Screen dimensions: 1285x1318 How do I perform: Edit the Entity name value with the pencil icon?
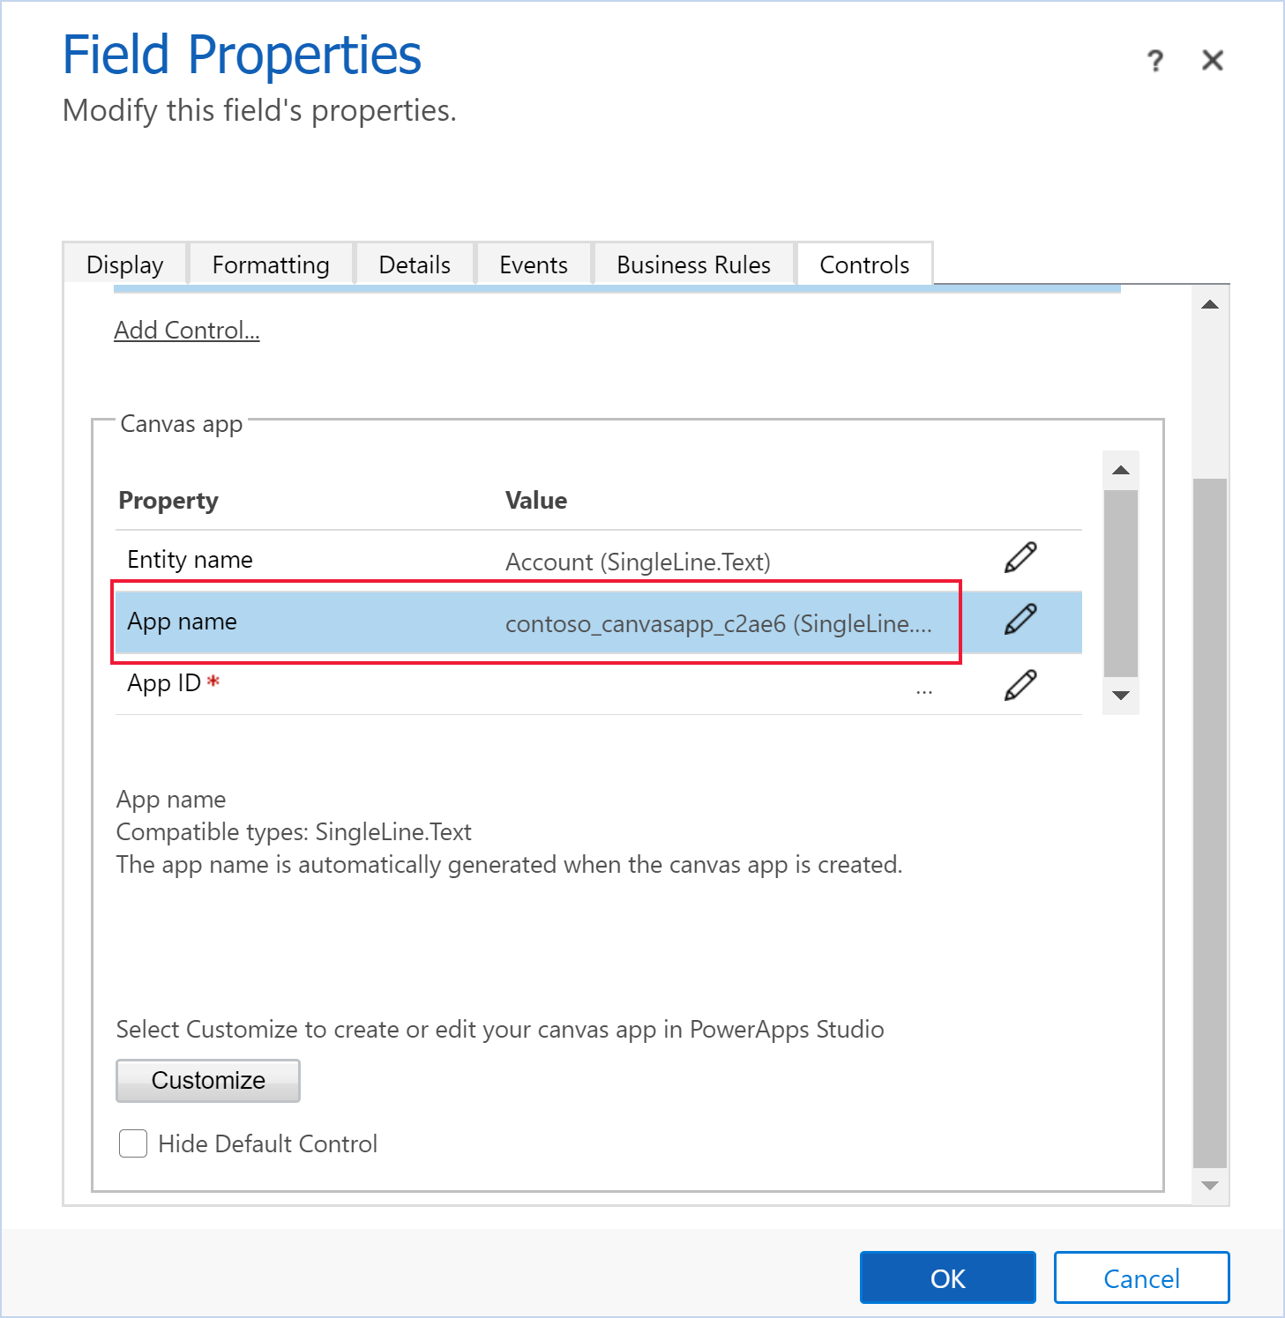click(x=1020, y=556)
